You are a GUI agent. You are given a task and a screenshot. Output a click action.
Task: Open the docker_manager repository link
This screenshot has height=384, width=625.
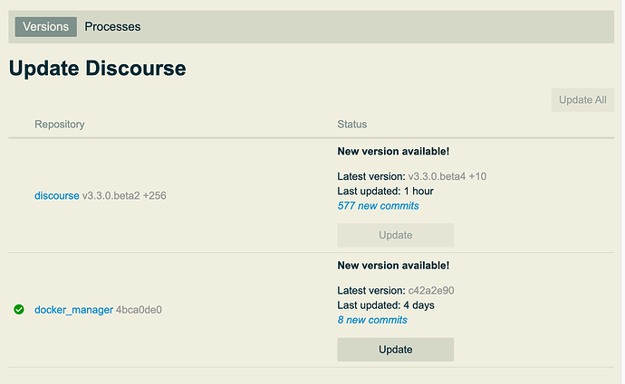(73, 310)
